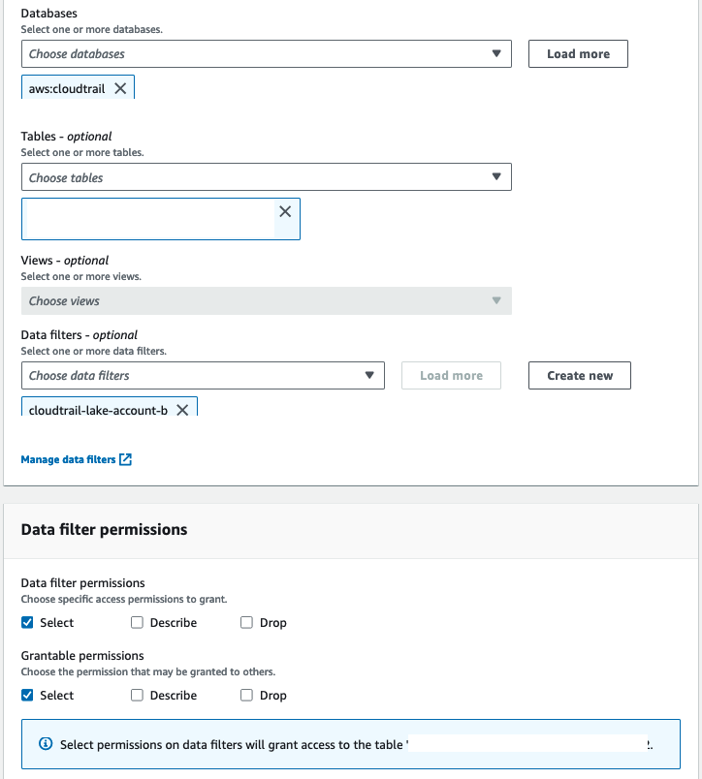This screenshot has width=702, height=779.
Task: Open the Manage data filters link
Action: pyautogui.click(x=68, y=460)
